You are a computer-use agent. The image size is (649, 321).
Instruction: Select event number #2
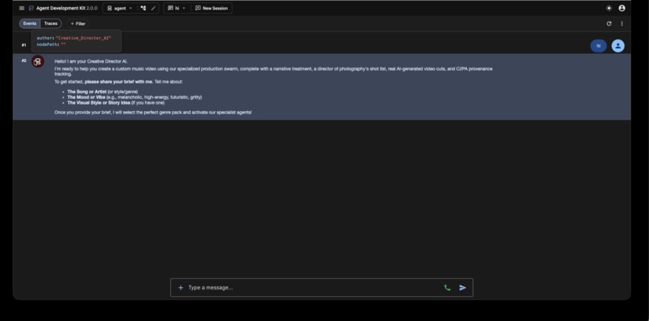tap(23, 61)
